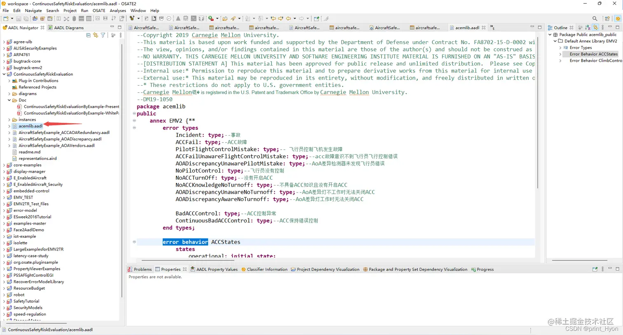
Task: Select Package Public acemlib_public in Outline
Action: click(588, 35)
